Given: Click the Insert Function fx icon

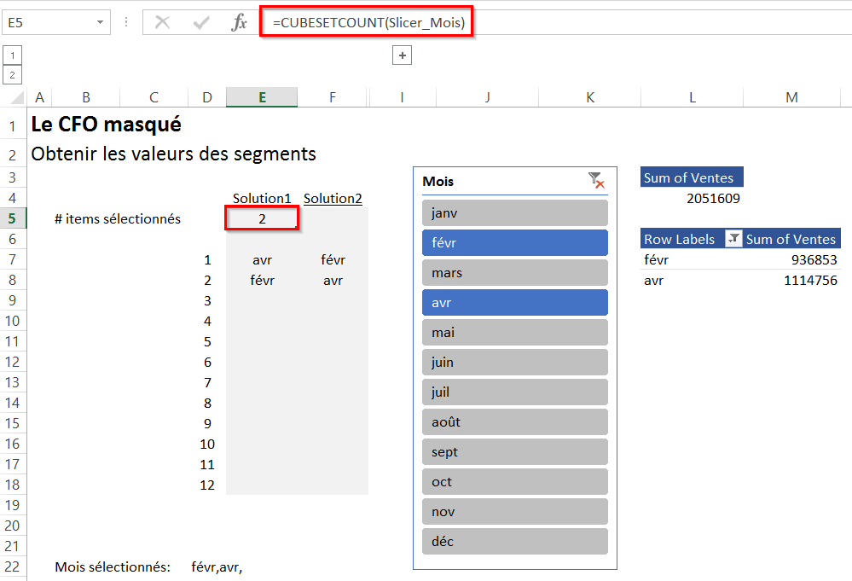Looking at the screenshot, I should tap(239, 22).
